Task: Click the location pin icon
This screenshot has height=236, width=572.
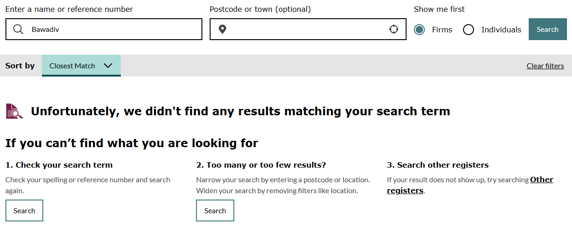Action: pos(222,30)
